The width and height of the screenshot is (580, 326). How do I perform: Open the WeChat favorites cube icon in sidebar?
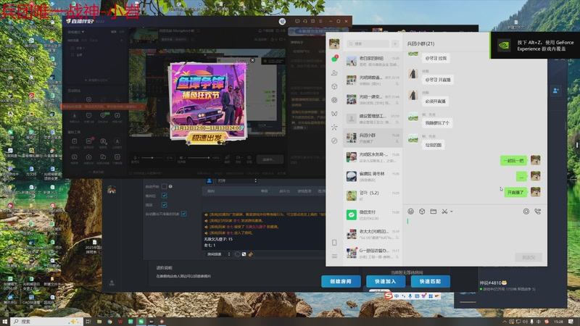pos(334,86)
